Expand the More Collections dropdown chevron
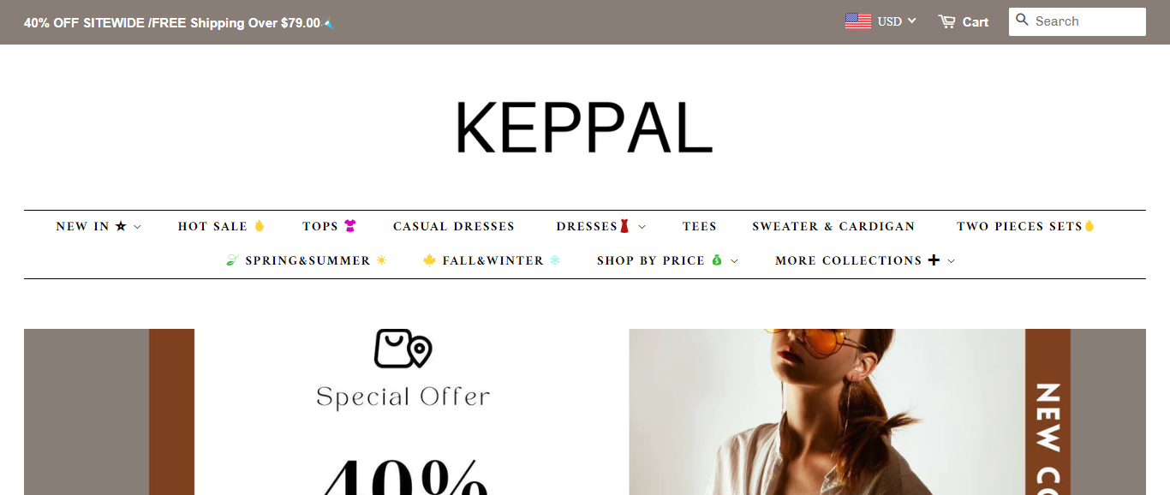Screen dimensions: 1170x495 click(x=951, y=261)
